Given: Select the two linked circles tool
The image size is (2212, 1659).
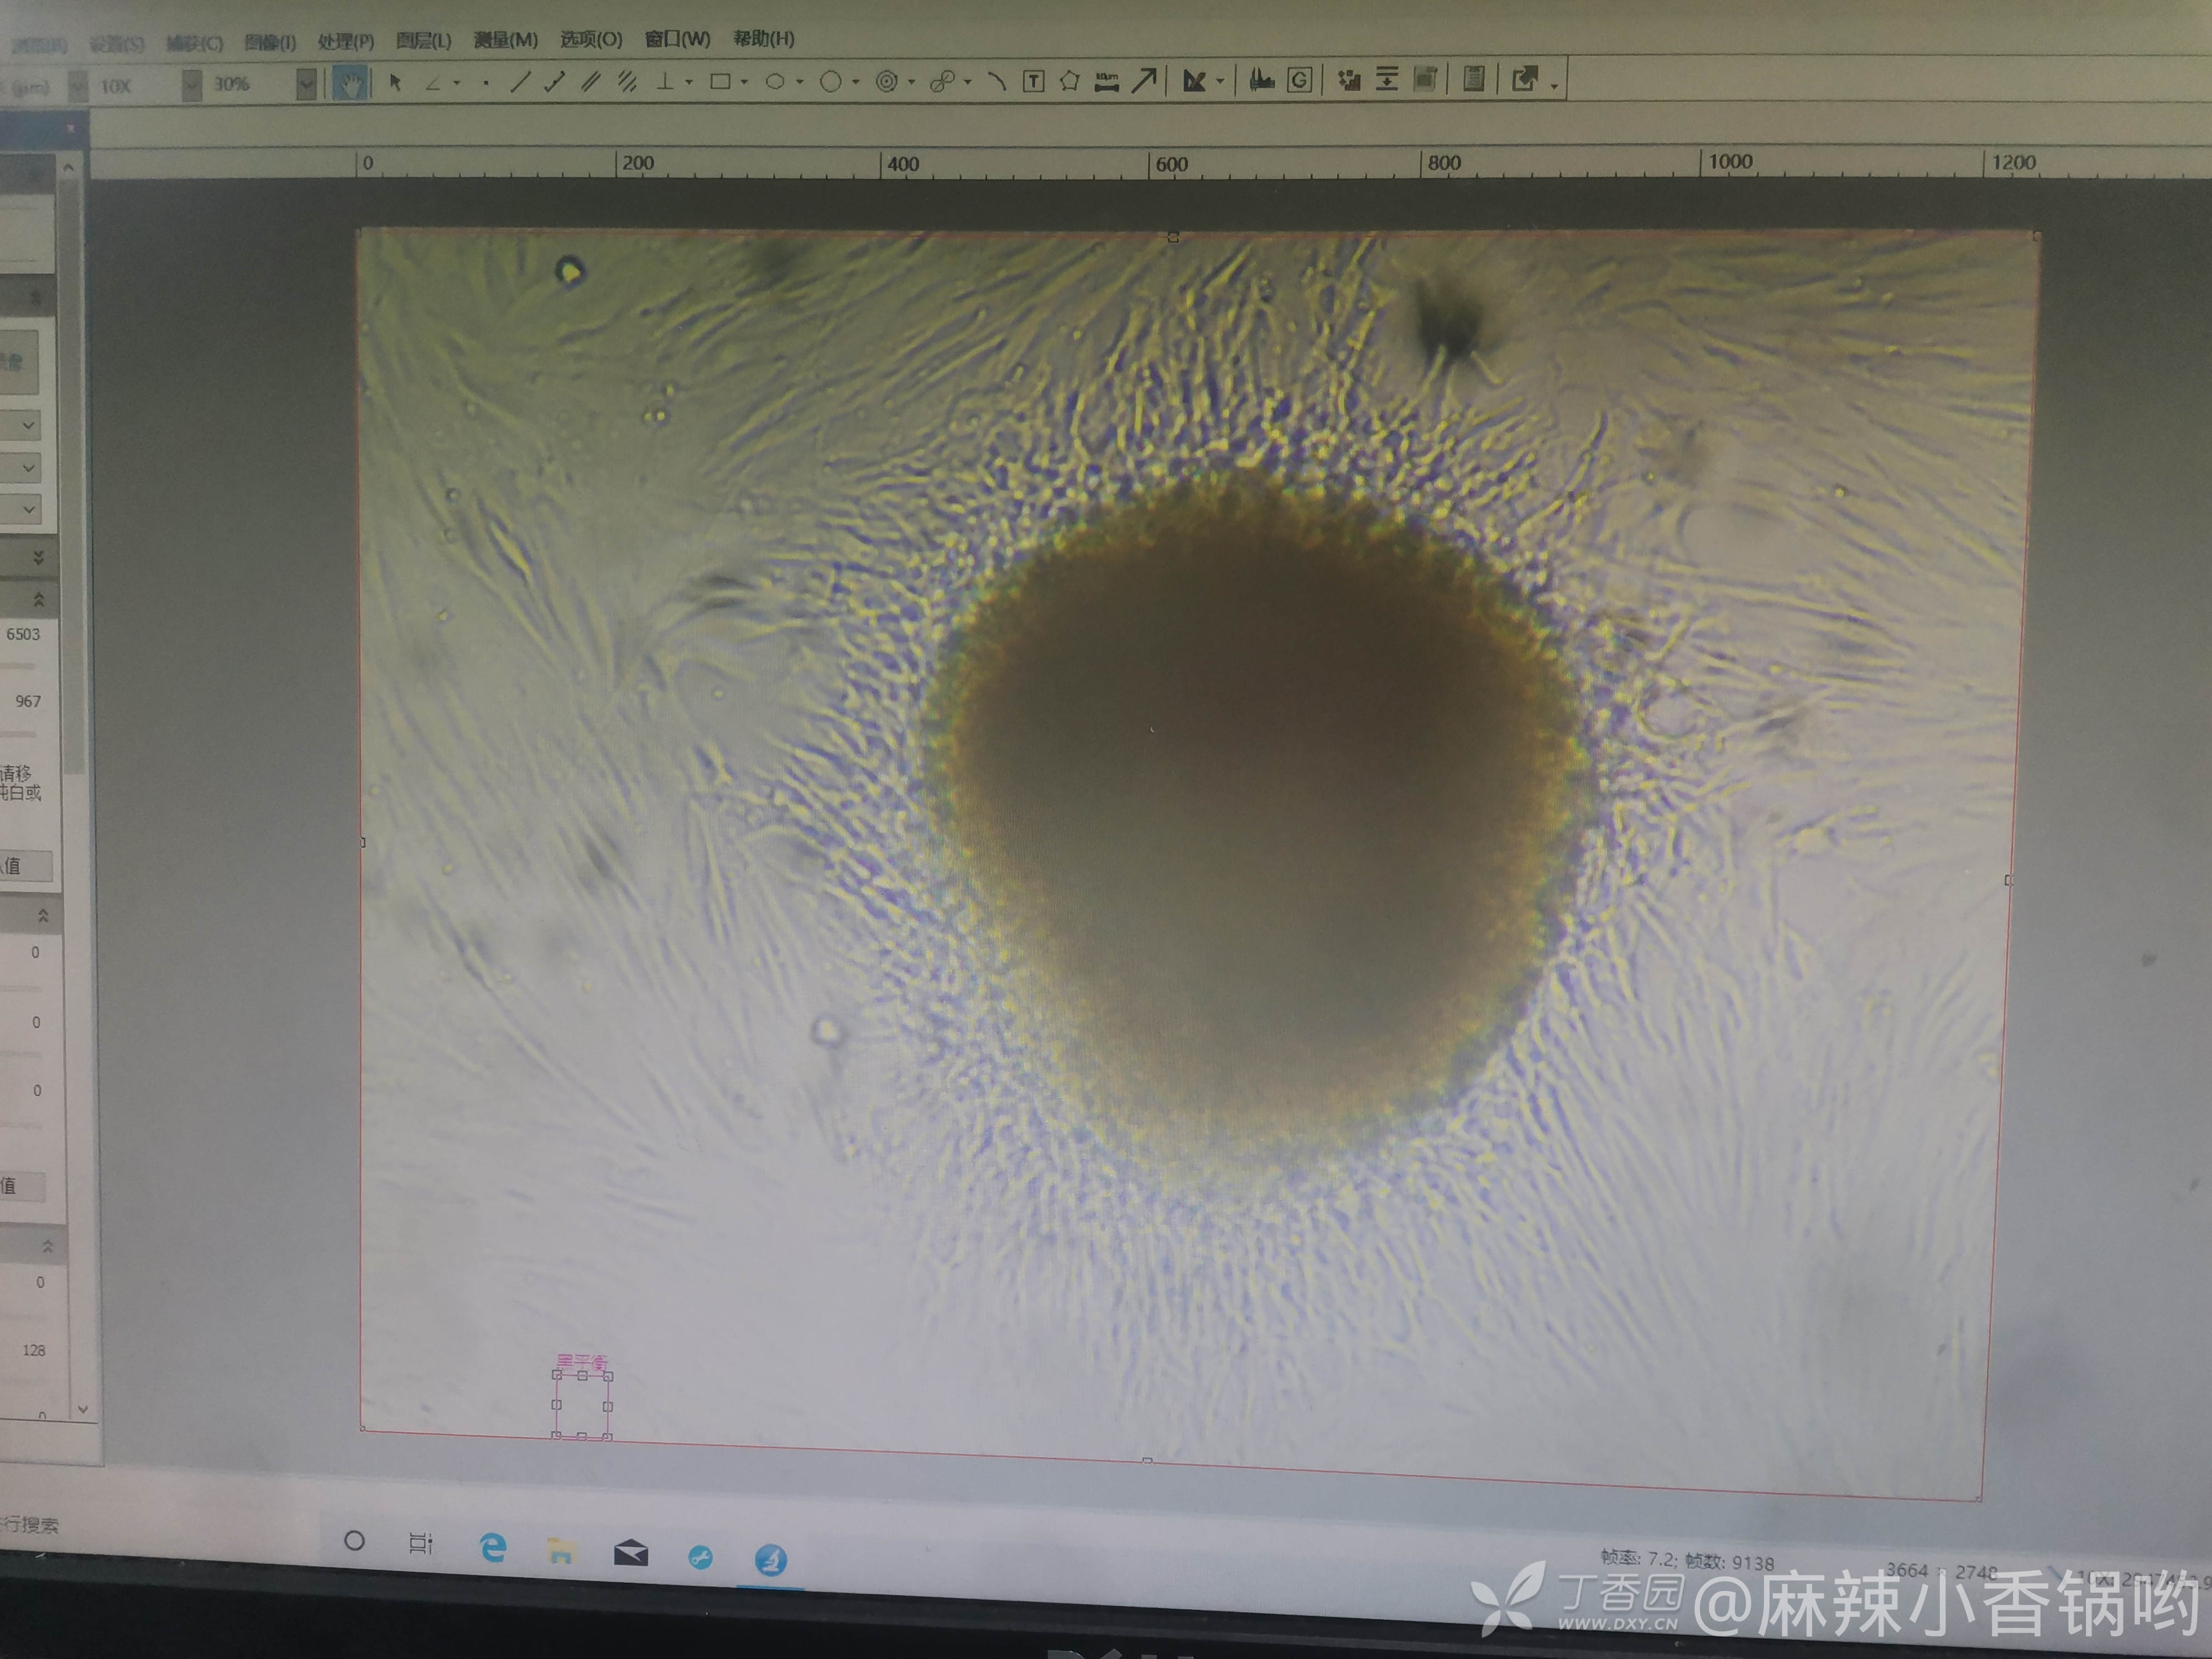Looking at the screenshot, I should click(x=942, y=82).
